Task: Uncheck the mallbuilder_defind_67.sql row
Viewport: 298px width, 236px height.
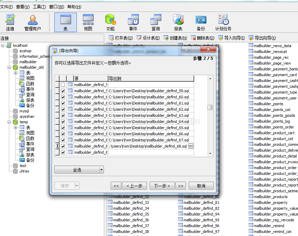Action: 63,140
